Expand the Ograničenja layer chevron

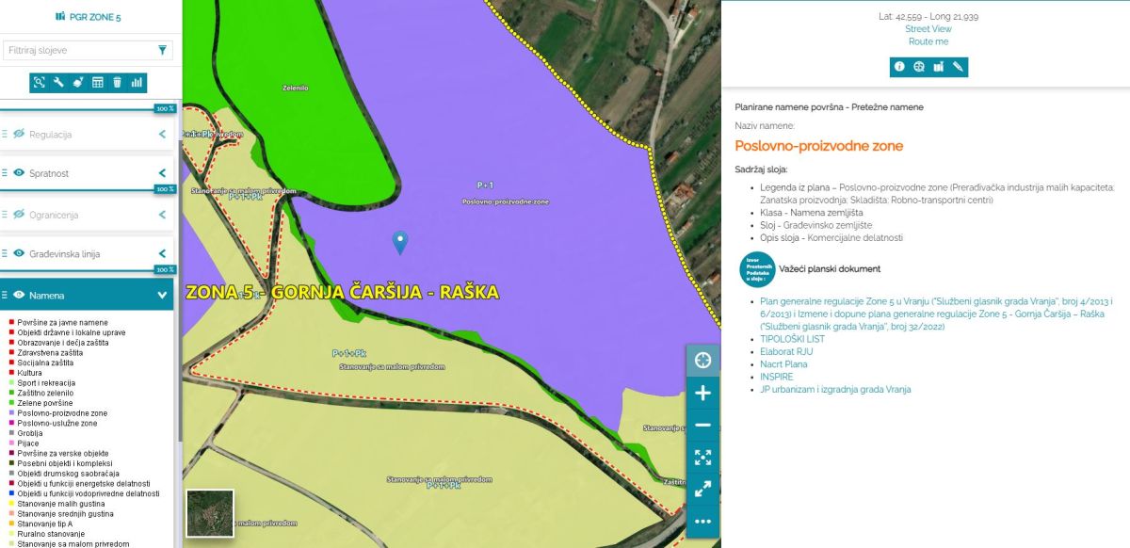[x=162, y=215]
